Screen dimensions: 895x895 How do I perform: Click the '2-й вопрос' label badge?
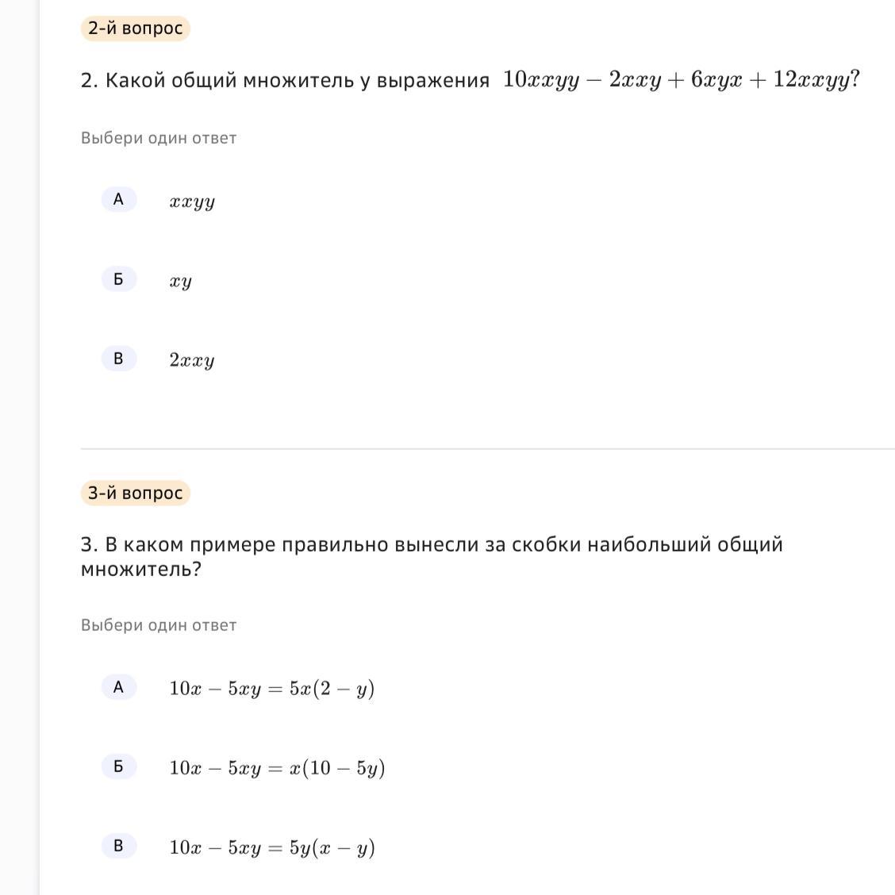[135, 29]
